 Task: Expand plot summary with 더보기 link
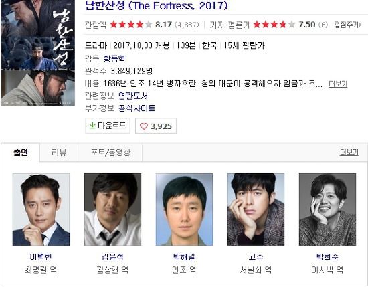338,84
